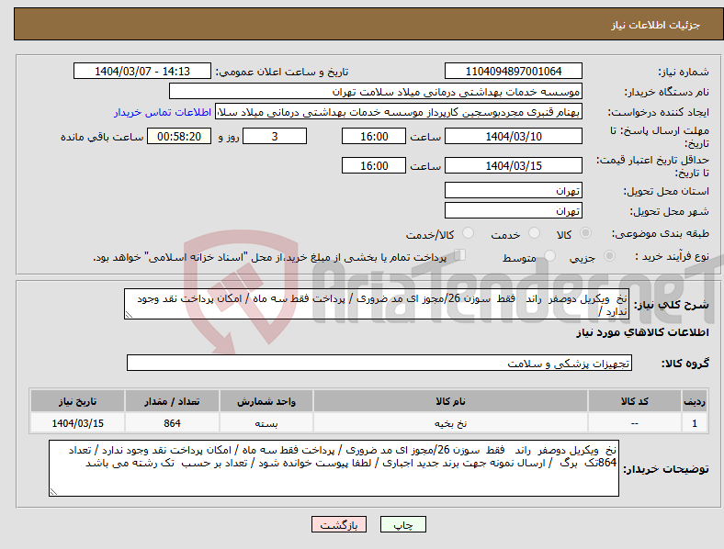Click the row number cell 1
724x549 pixels.
pos(695,422)
